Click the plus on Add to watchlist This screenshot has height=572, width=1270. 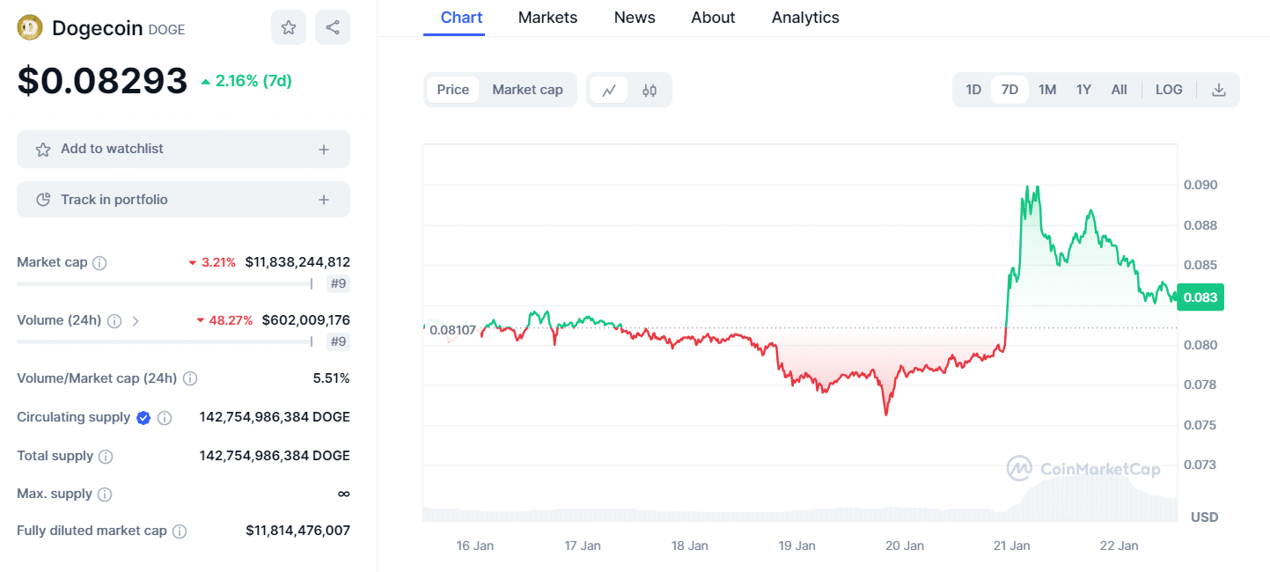[x=324, y=150]
